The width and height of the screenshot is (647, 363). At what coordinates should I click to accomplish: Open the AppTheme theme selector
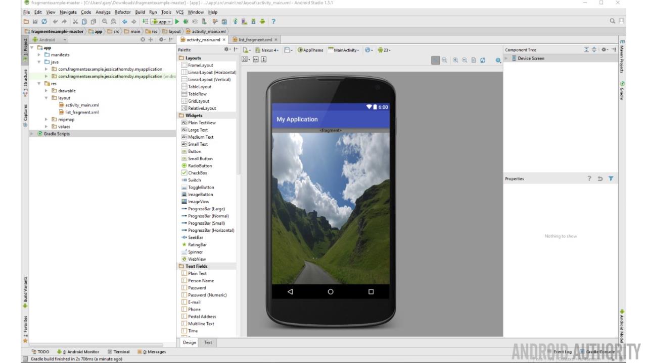coord(310,50)
